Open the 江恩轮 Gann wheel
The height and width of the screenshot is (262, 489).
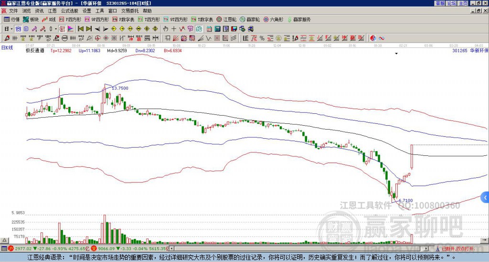pyautogui.click(x=226, y=19)
